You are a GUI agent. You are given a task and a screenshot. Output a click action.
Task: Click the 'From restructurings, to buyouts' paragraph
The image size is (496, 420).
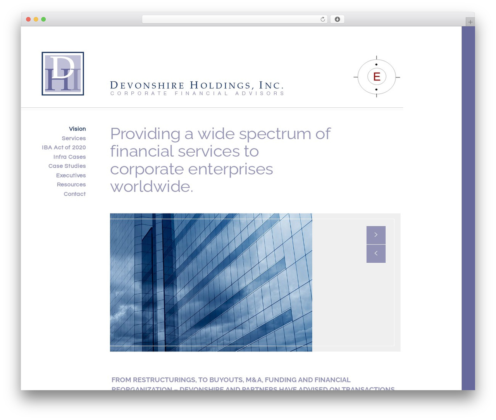tap(253, 384)
